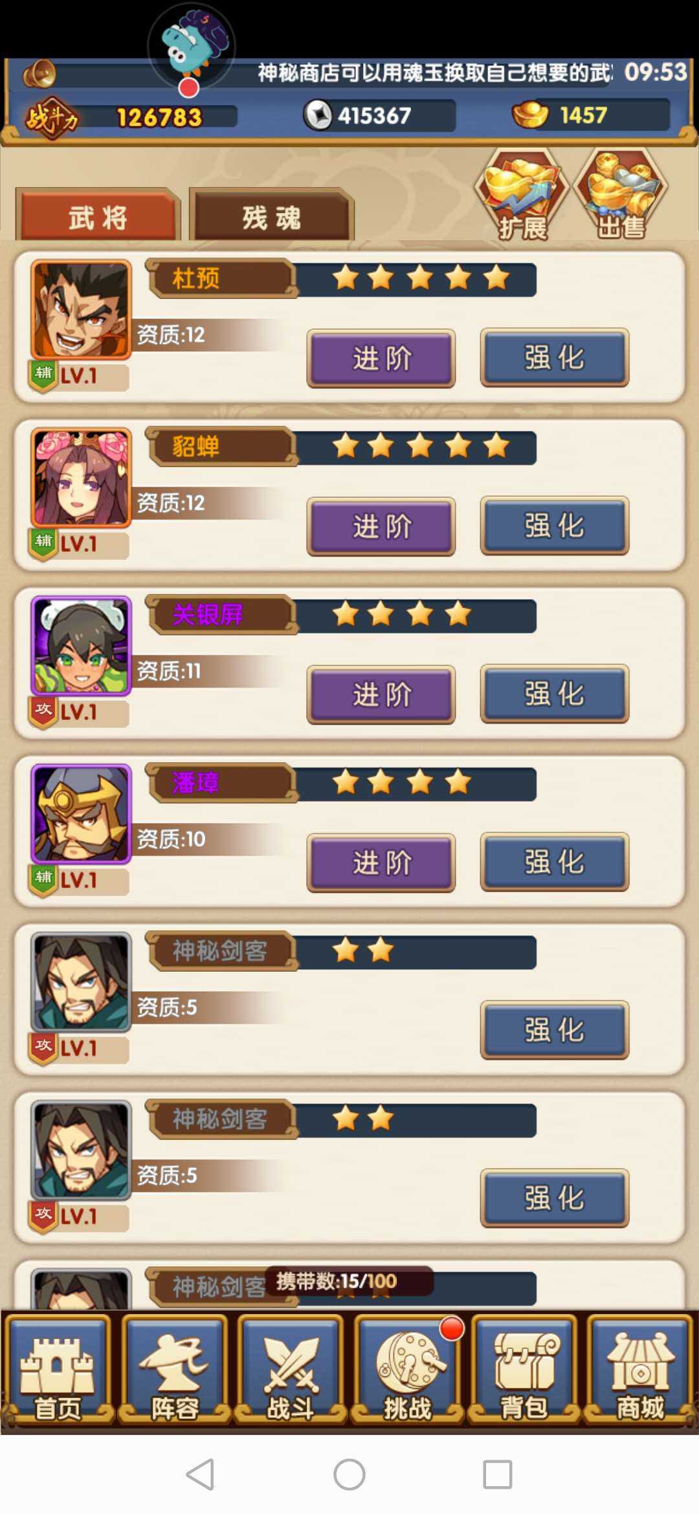699x1514 pixels.
Task: Tap the 出售 sell icon
Action: (621, 193)
